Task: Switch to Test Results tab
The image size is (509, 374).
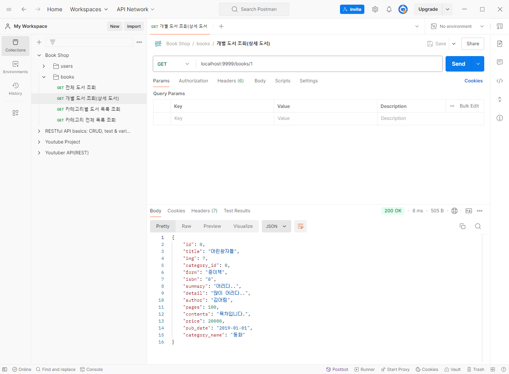Action: (237, 211)
